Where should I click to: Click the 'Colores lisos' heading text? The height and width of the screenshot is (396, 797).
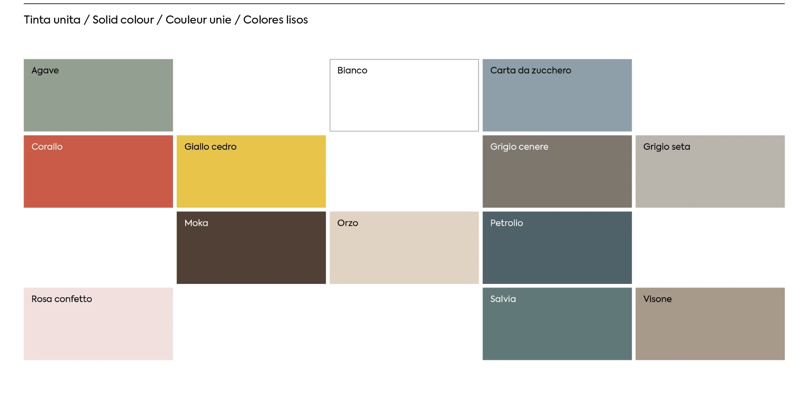[x=275, y=20]
